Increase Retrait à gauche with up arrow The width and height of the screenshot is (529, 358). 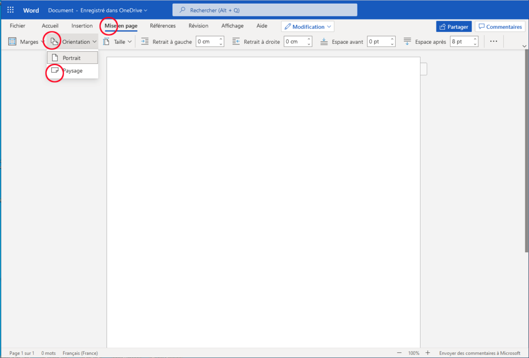pos(221,39)
